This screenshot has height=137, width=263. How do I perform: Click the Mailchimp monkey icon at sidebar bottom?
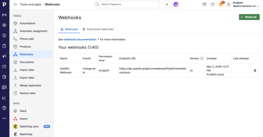pos(15,134)
